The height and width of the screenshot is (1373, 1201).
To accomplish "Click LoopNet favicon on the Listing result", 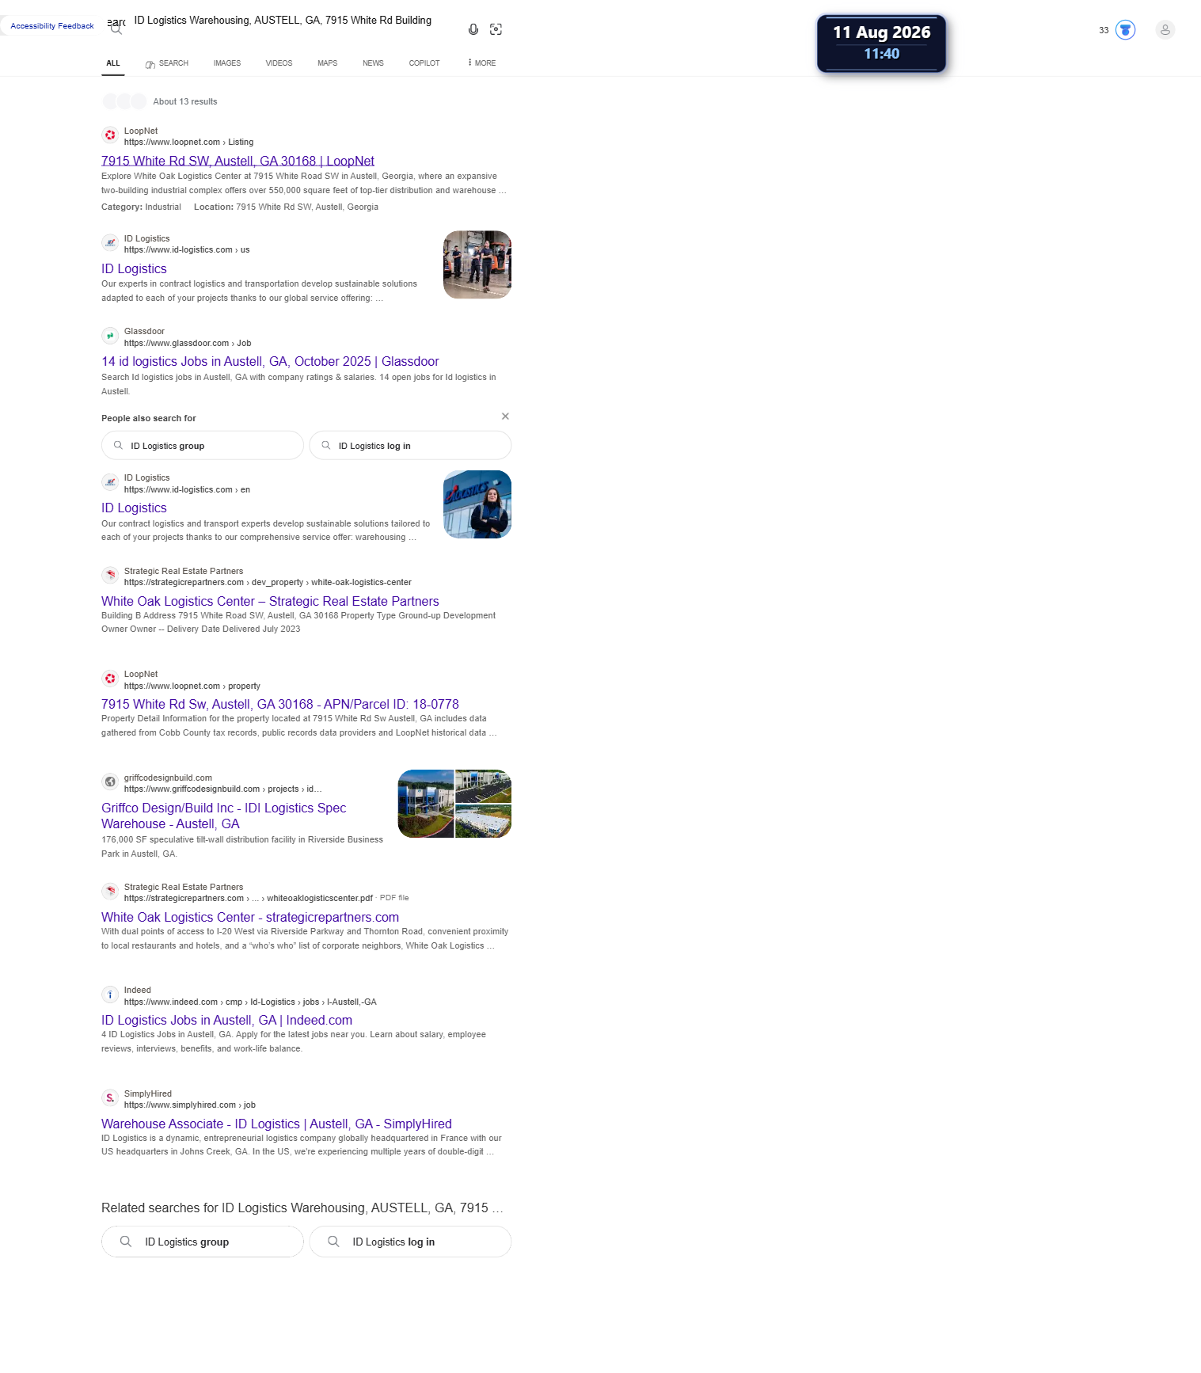I will 110,135.
